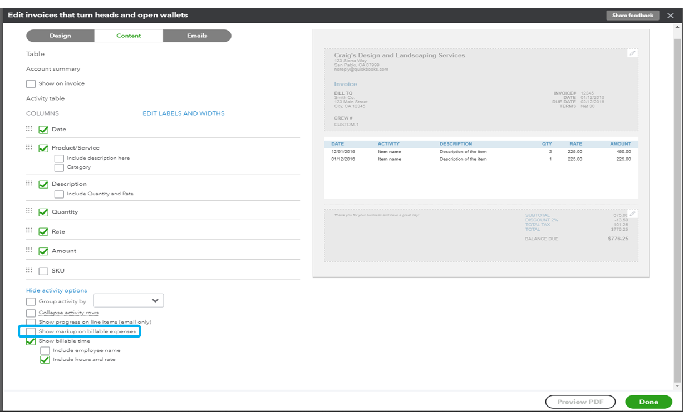Uncheck Show billable time
The image size is (684, 416).
(31, 341)
